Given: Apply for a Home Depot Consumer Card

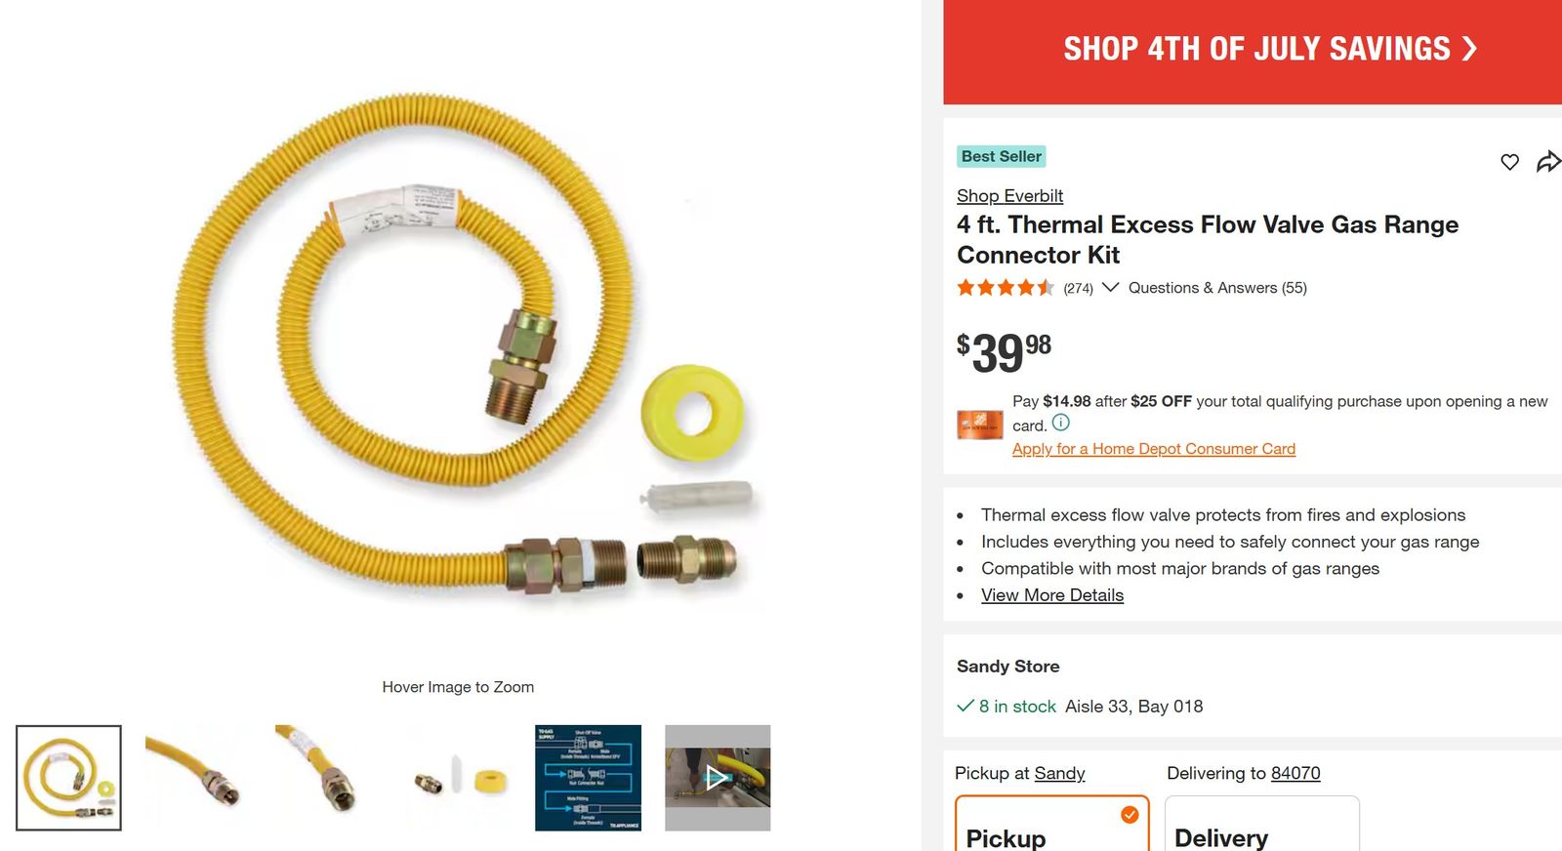Looking at the screenshot, I should [x=1154, y=449].
